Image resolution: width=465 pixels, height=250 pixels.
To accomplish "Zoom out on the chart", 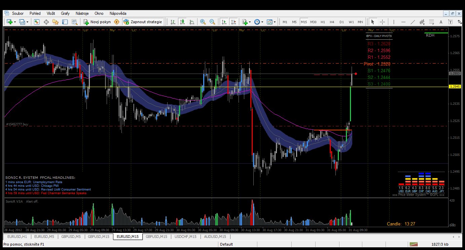I will pos(212,22).
